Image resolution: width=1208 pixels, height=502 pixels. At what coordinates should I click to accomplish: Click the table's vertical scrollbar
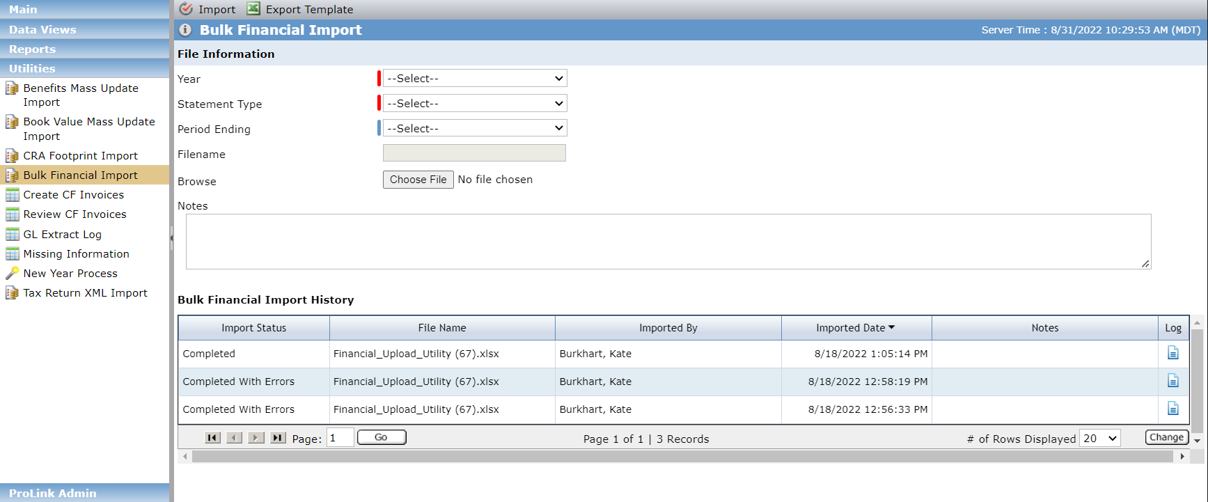pos(1197,381)
